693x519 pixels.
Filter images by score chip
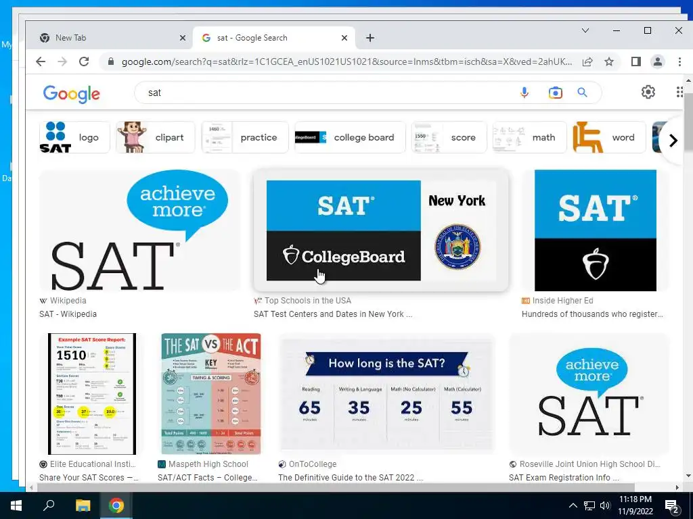click(449, 137)
